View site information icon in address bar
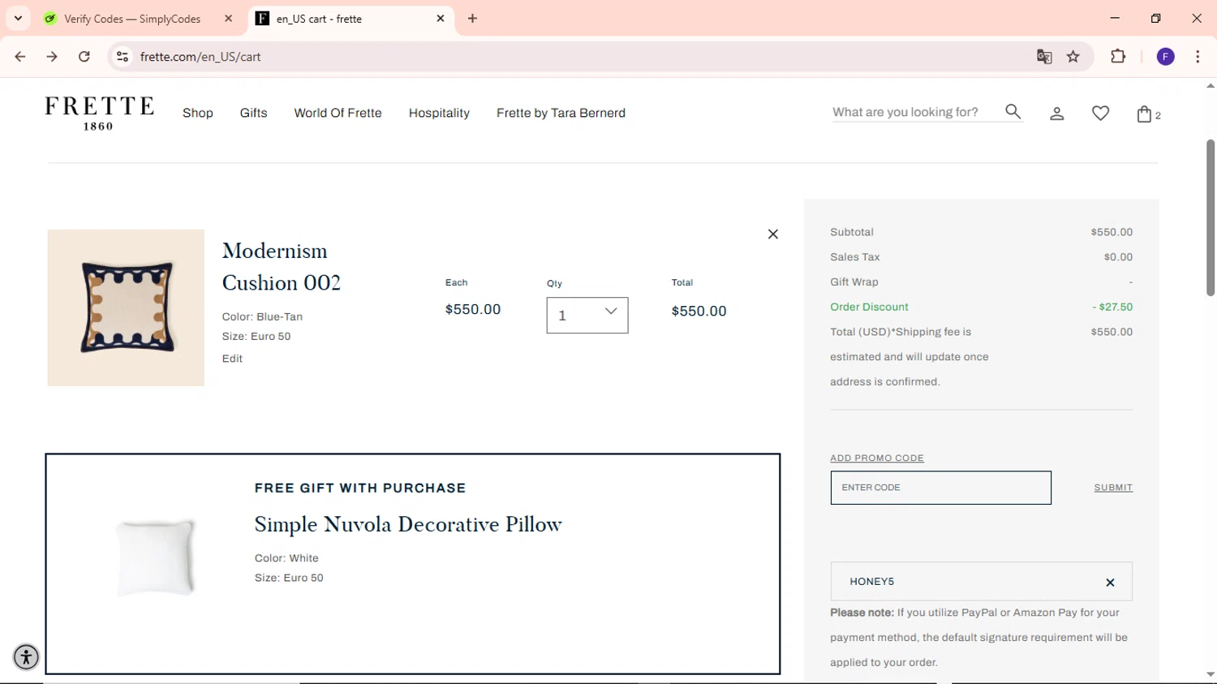Image resolution: width=1217 pixels, height=684 pixels. (123, 57)
